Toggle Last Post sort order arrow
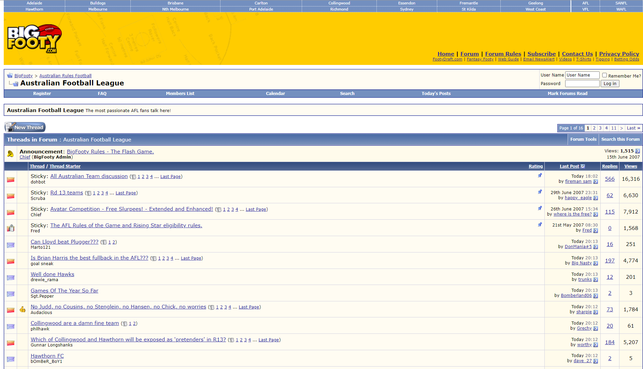Viewport: 643px width, 369px height. 583,166
